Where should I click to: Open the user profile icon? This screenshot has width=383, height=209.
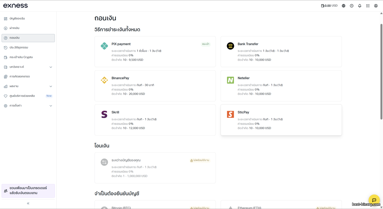point(376,6)
